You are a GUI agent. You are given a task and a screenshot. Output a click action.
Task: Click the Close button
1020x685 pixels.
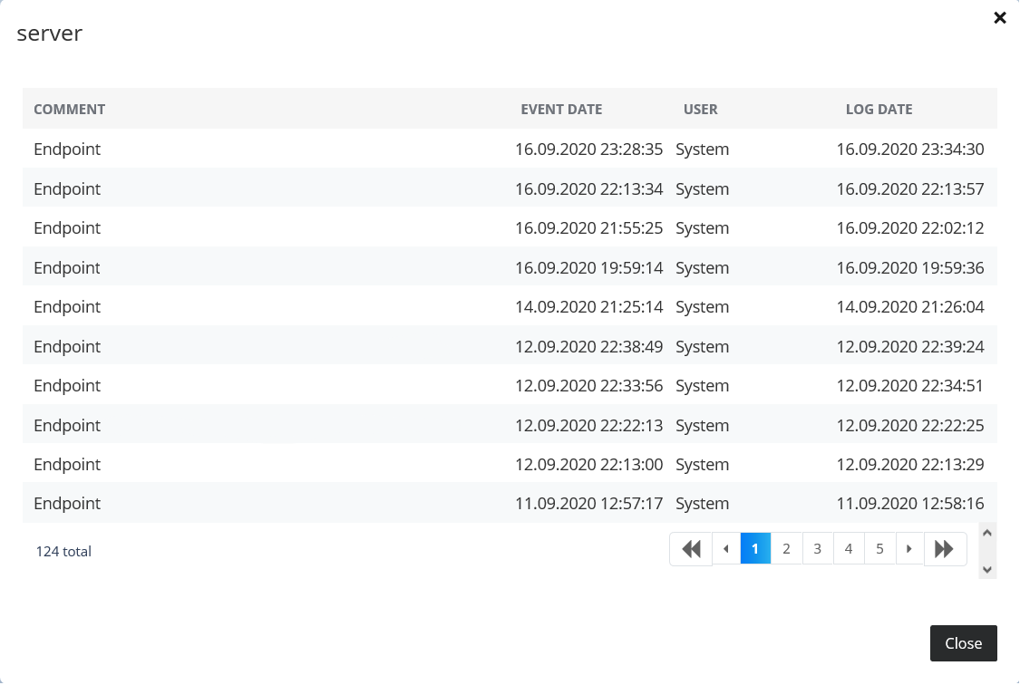964,643
